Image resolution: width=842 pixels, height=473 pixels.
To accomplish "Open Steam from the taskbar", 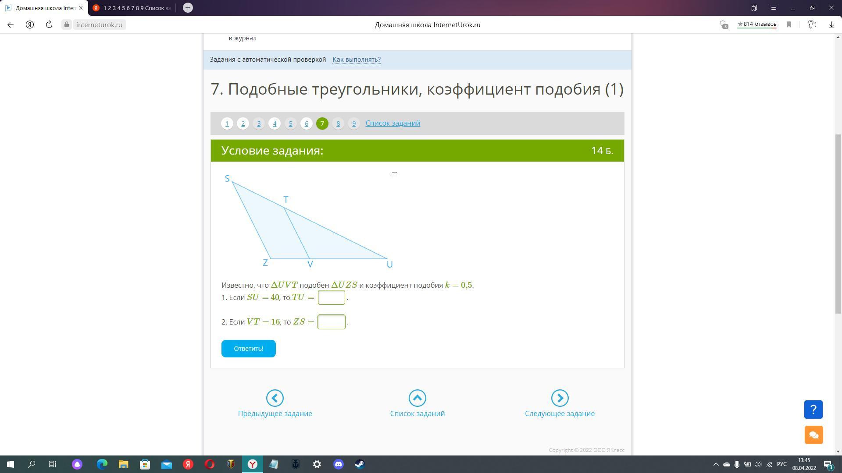I will 360,464.
